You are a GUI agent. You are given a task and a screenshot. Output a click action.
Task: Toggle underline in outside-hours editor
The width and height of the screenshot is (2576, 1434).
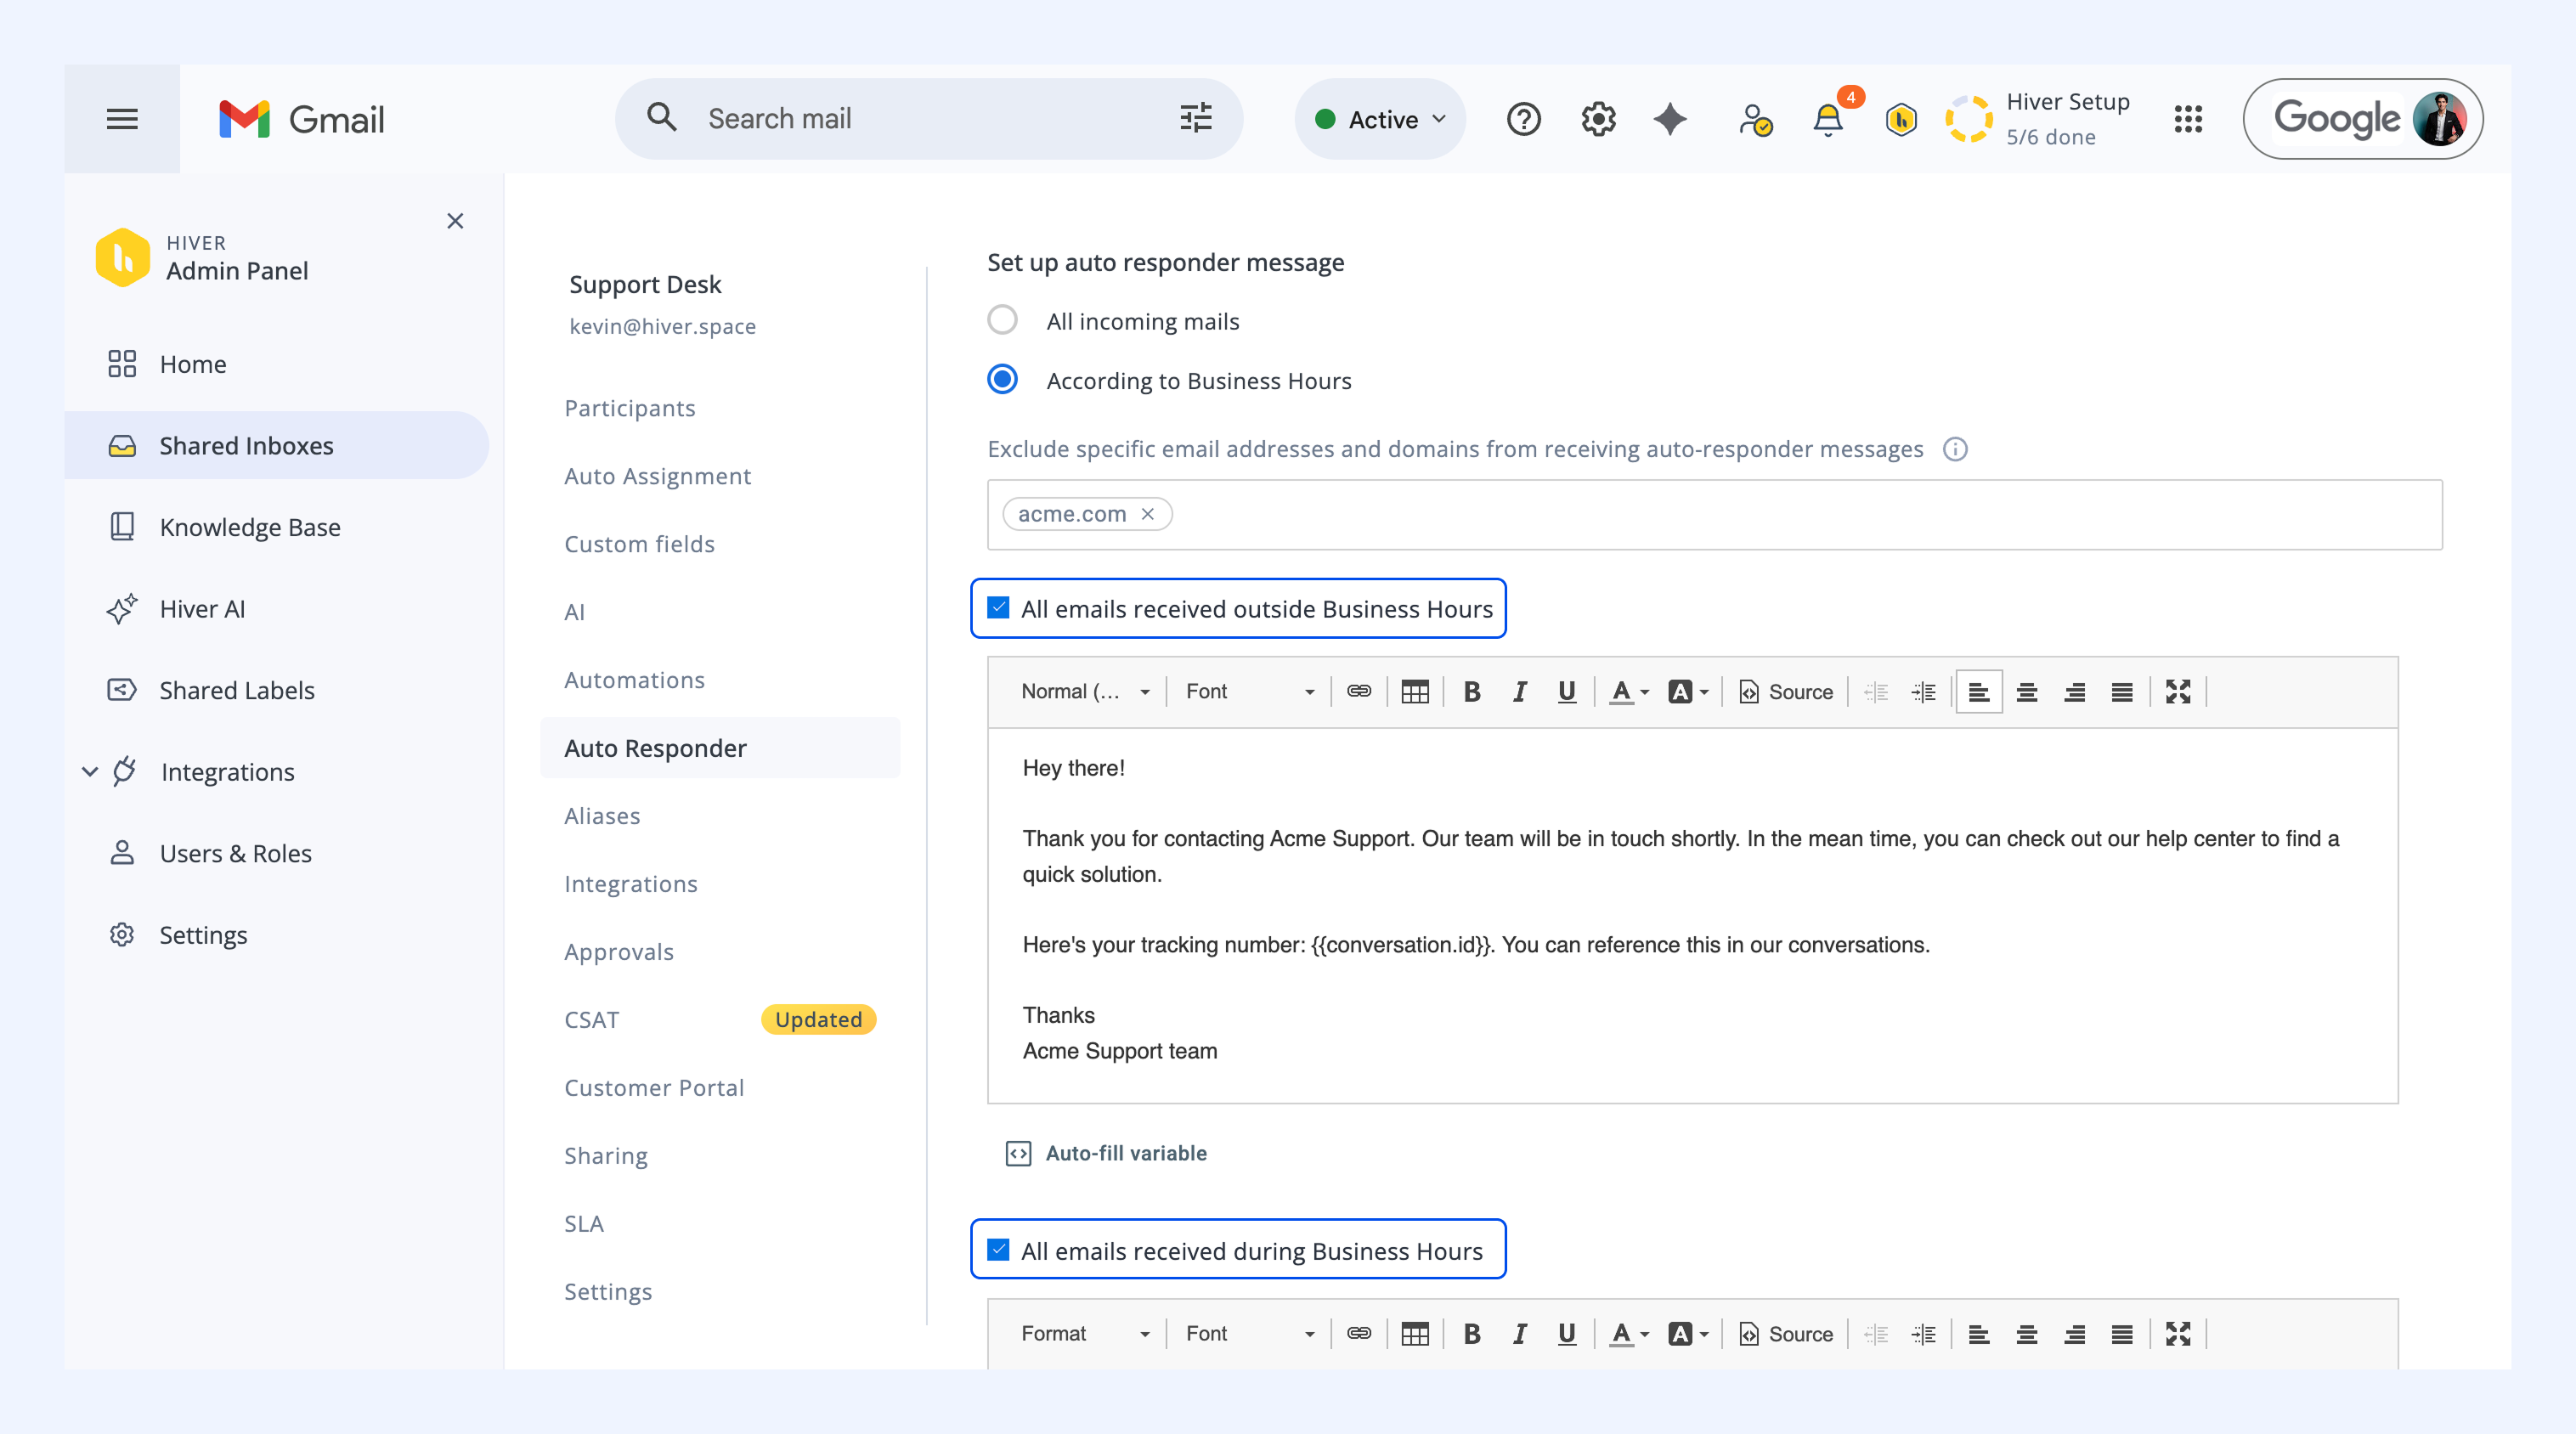[x=1567, y=691]
